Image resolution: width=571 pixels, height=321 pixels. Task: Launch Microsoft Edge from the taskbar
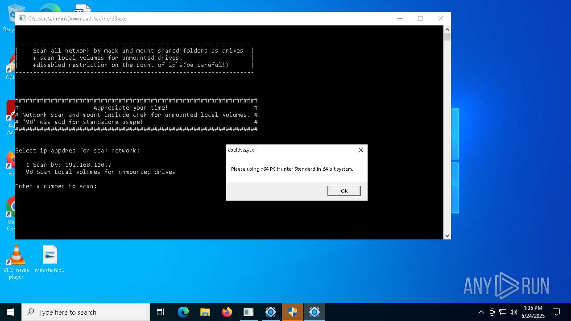coord(183,312)
